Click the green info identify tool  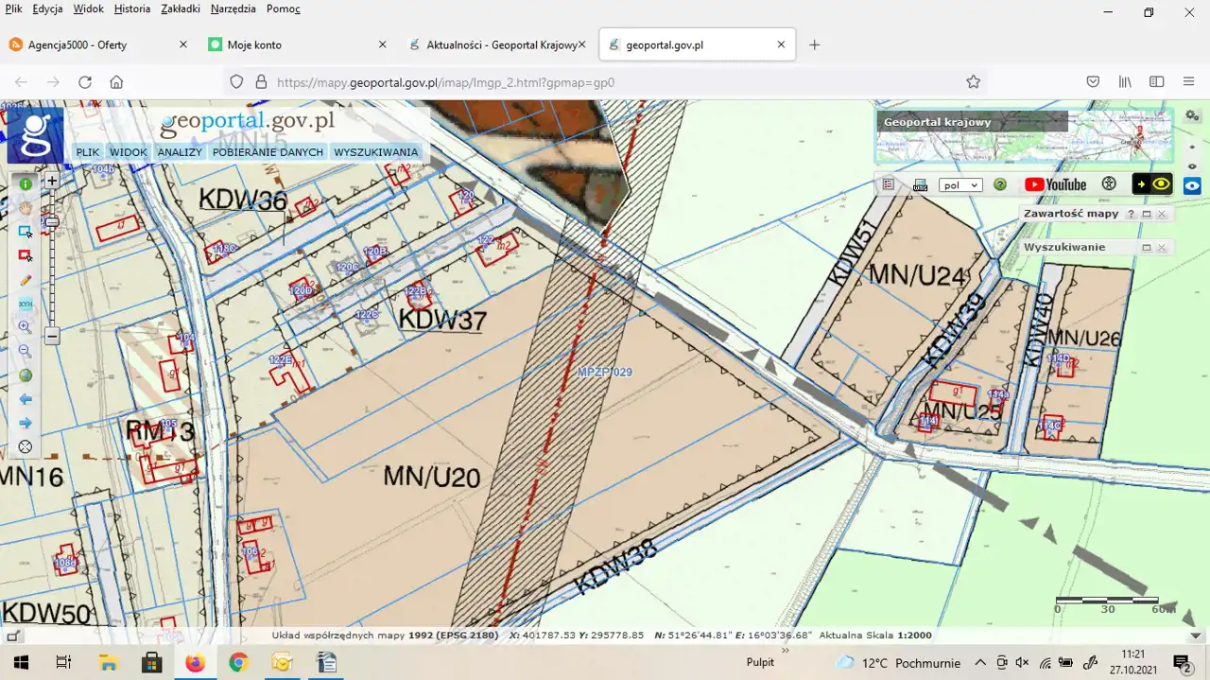pos(26,183)
